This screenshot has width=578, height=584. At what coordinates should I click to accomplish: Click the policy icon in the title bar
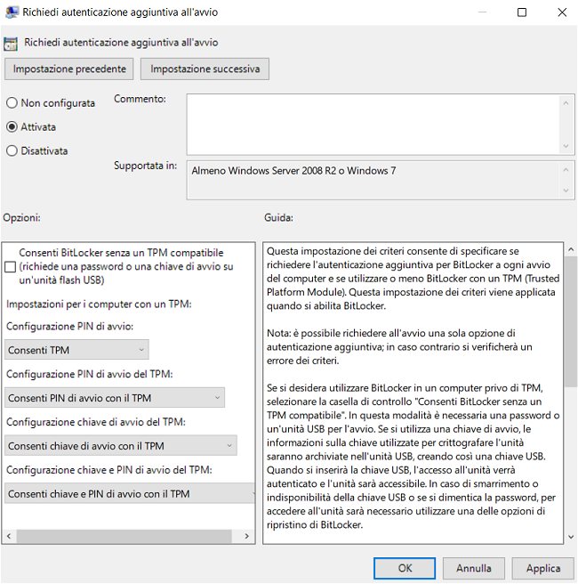[11, 12]
